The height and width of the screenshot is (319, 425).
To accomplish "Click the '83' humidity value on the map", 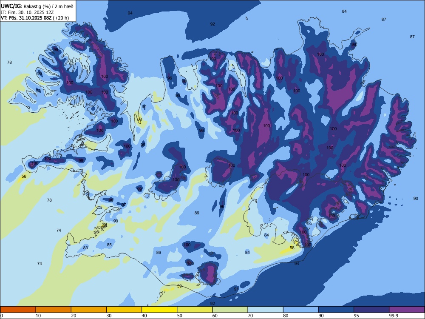I will tap(86, 248).
